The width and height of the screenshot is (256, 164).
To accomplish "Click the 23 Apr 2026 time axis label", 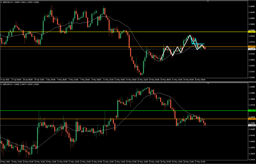I will tap(5, 80).
